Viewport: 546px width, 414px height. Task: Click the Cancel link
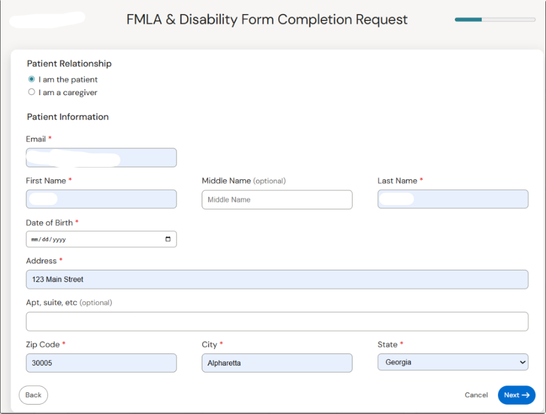(x=476, y=395)
